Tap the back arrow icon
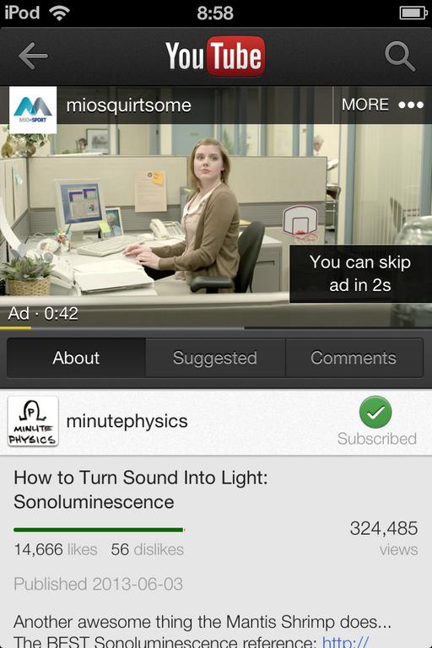This screenshot has width=432, height=648. [33, 57]
